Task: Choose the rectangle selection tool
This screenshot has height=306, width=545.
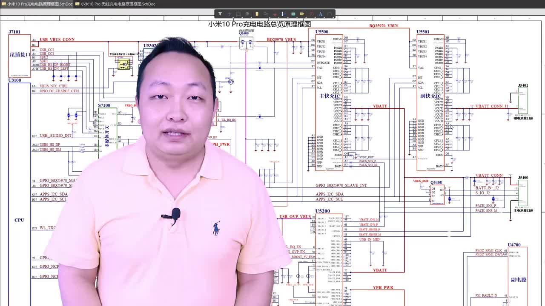Action: tap(238, 14)
